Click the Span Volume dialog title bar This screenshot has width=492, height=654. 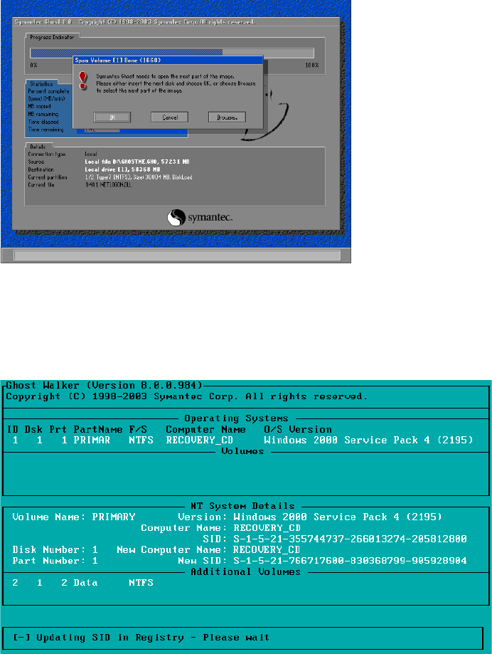click(x=168, y=60)
